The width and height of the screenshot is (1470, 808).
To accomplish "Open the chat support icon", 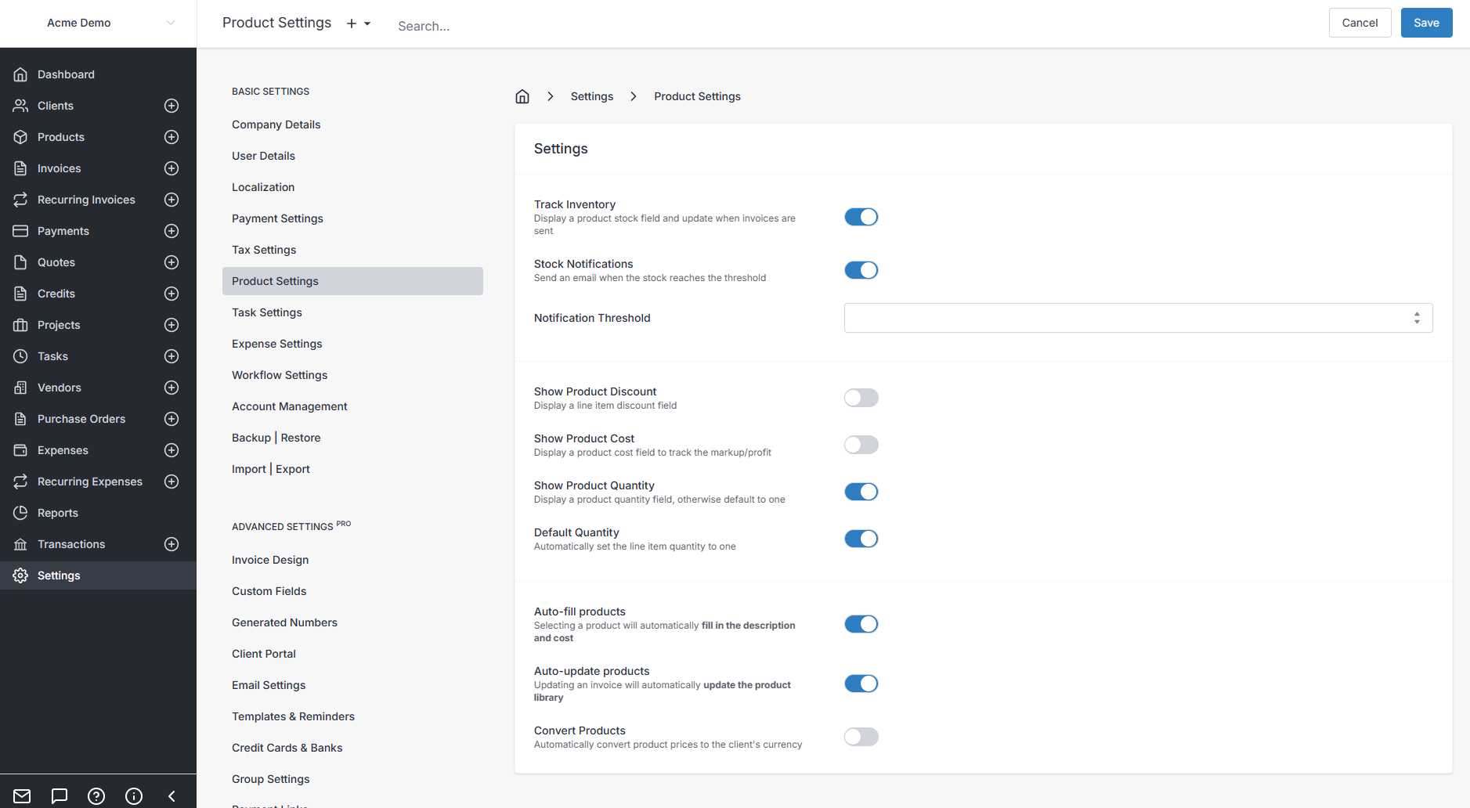I will click(x=59, y=795).
